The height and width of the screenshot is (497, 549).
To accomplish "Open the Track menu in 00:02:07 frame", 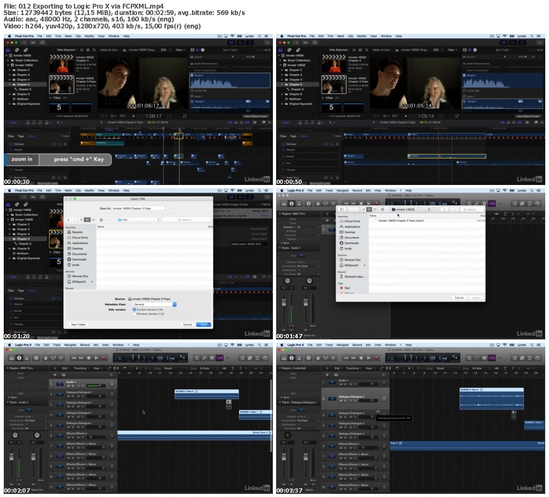I will tap(57, 345).
